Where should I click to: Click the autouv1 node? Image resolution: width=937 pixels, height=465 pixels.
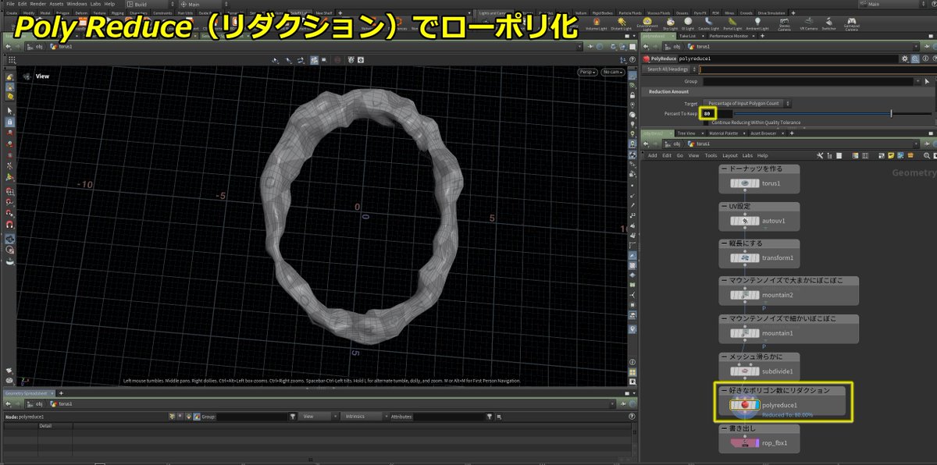(745, 220)
